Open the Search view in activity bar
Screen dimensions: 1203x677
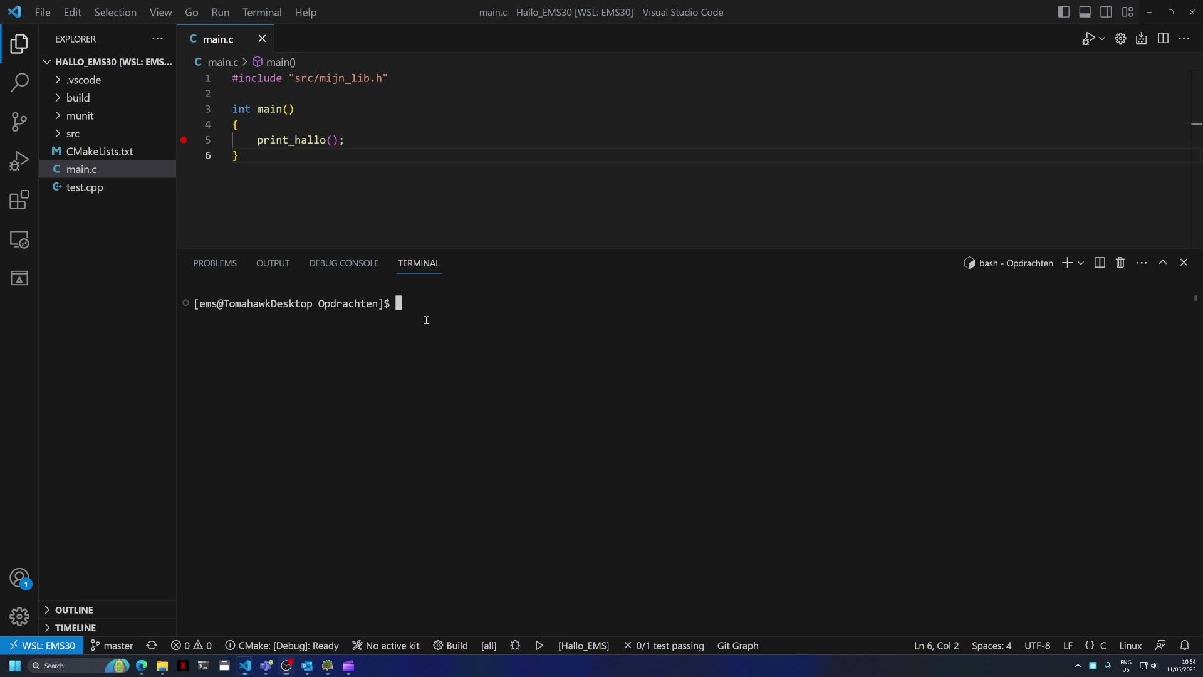(19, 82)
